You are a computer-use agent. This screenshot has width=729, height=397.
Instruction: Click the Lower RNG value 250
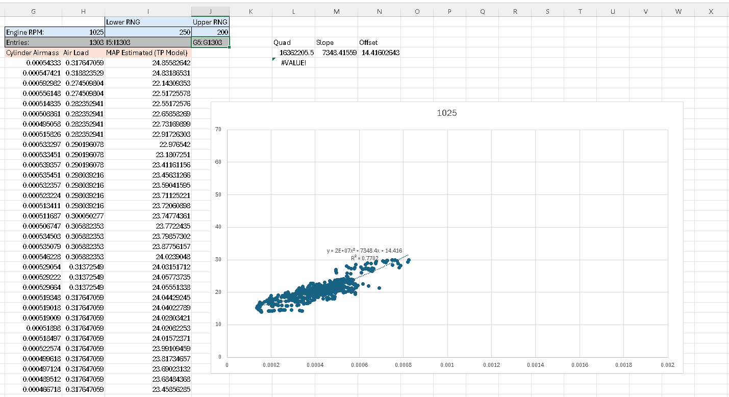click(x=148, y=32)
